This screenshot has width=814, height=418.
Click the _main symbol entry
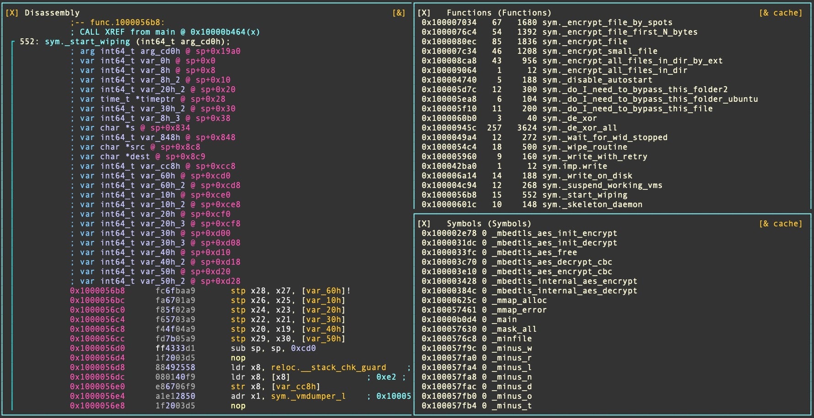coord(504,319)
